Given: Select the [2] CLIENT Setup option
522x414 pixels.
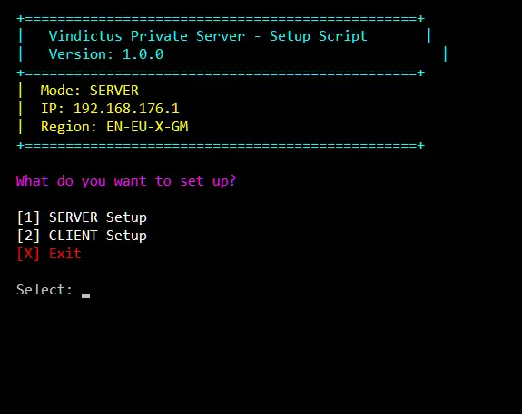Looking at the screenshot, I should 82,236.
